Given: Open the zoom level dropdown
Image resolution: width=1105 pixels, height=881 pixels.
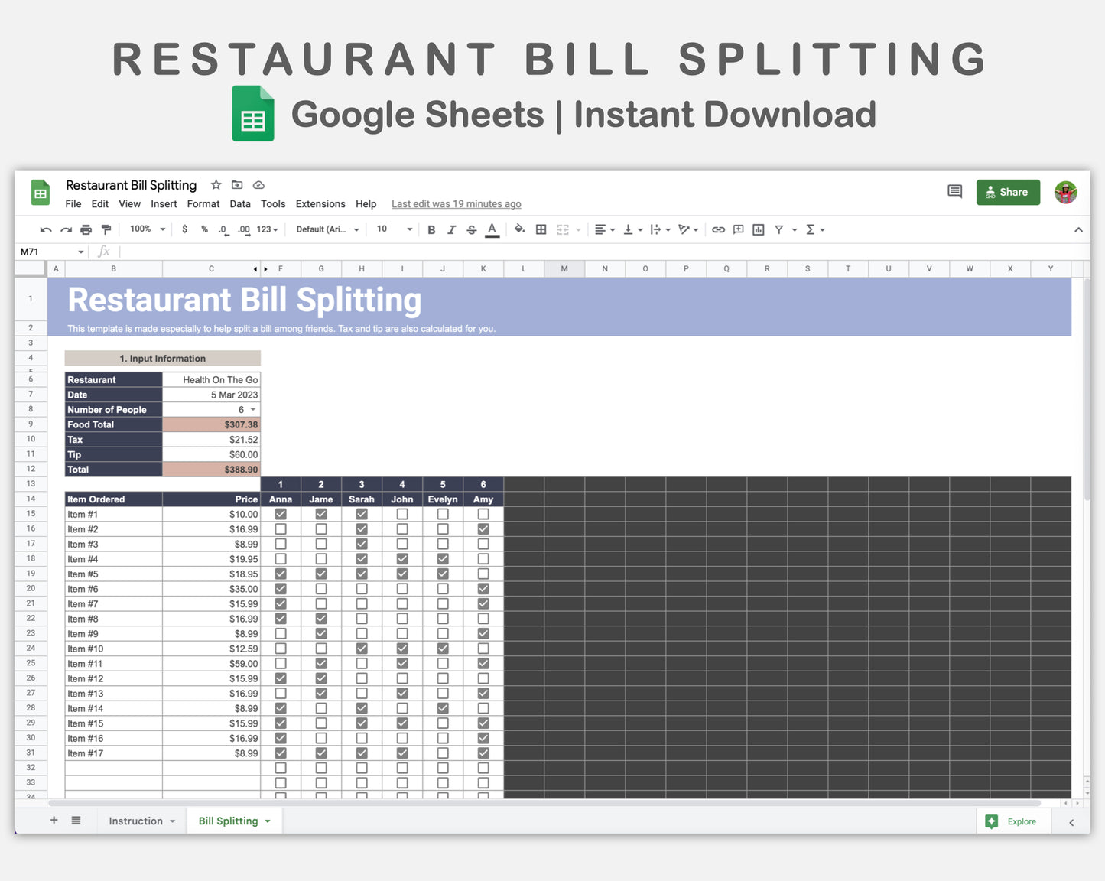Looking at the screenshot, I should point(146,229).
